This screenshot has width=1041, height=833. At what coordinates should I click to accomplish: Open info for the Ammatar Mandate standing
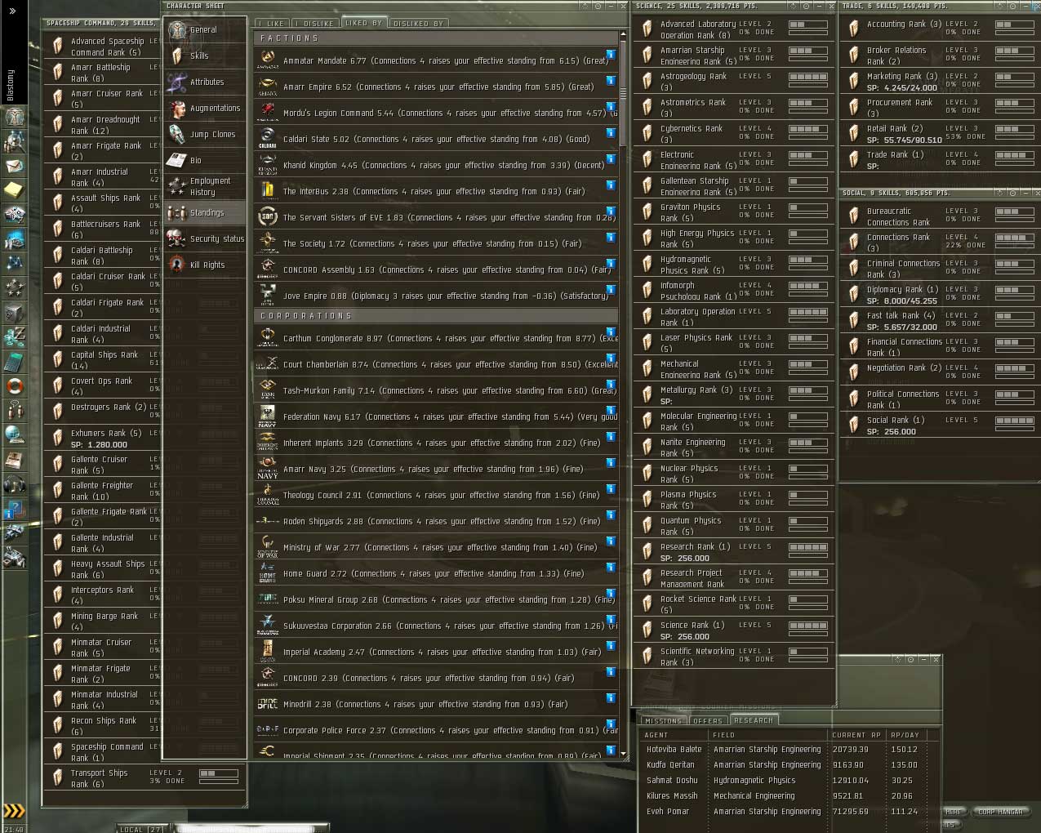coord(610,55)
